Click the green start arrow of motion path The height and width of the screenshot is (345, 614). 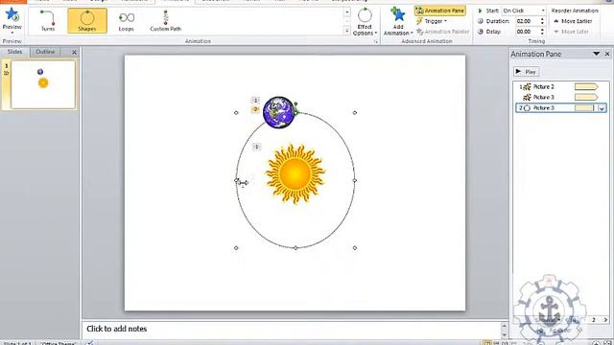point(296,113)
